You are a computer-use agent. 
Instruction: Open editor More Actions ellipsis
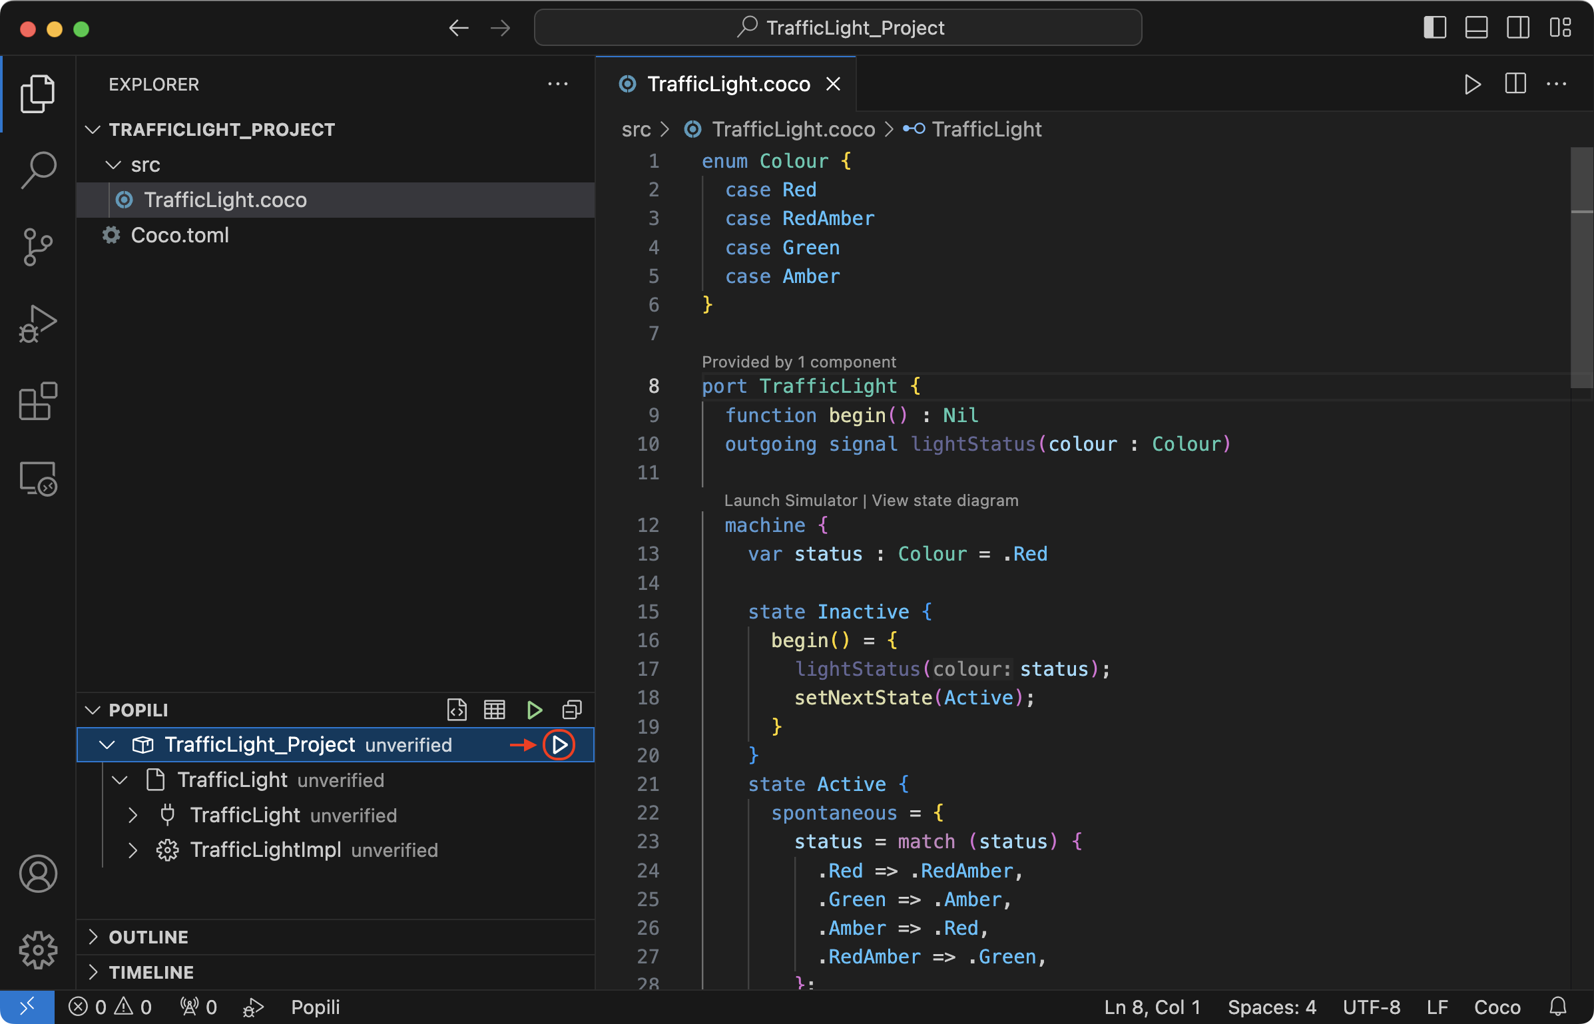(x=1557, y=84)
